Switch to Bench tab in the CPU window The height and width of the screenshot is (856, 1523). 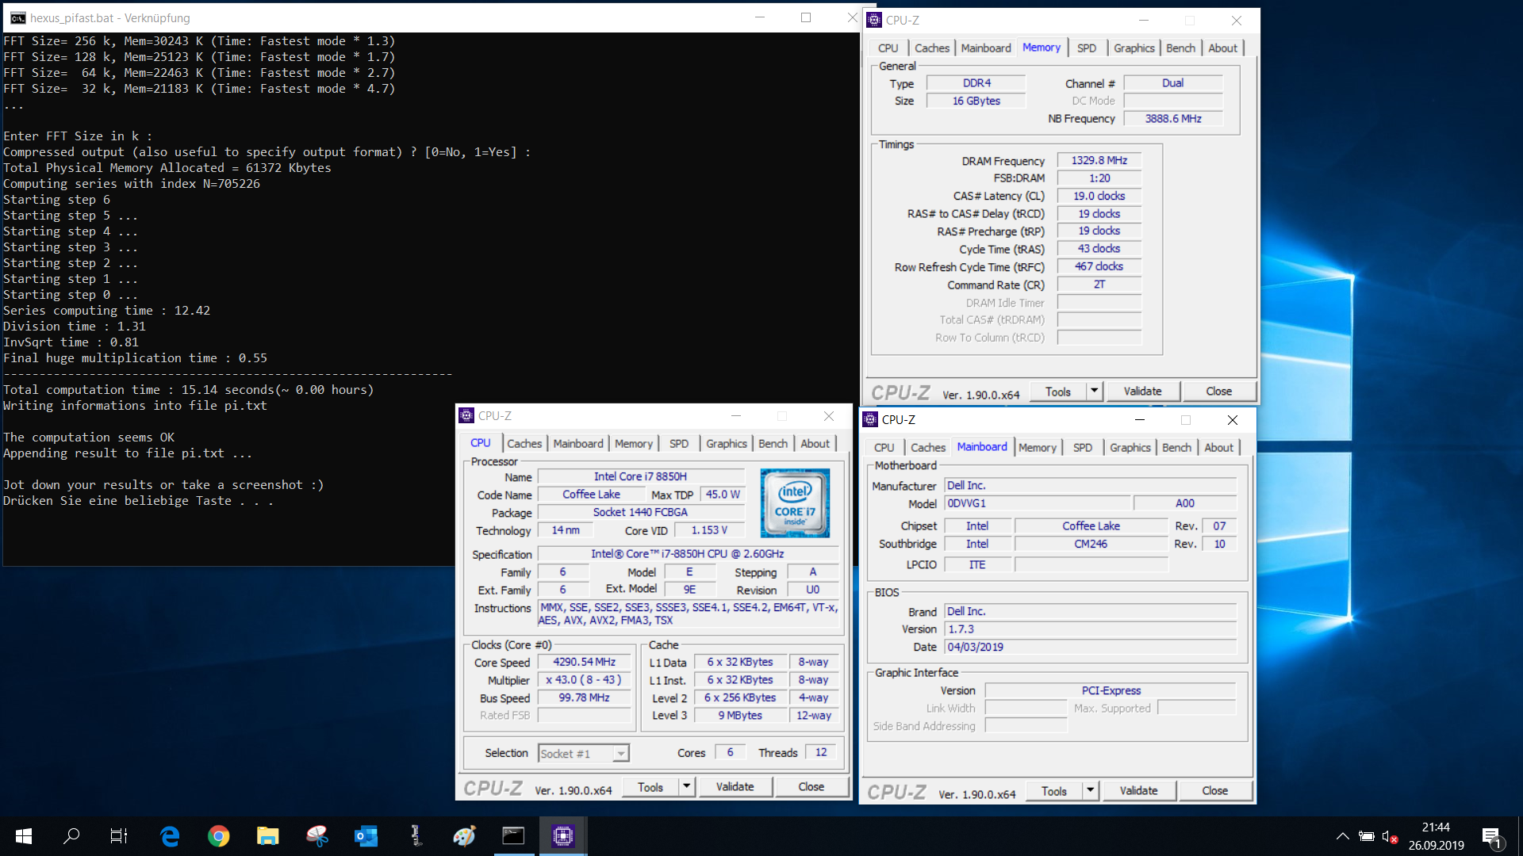tap(773, 444)
